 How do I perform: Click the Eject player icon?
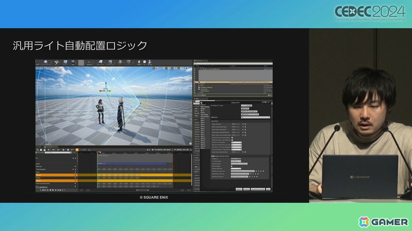tap(150, 62)
